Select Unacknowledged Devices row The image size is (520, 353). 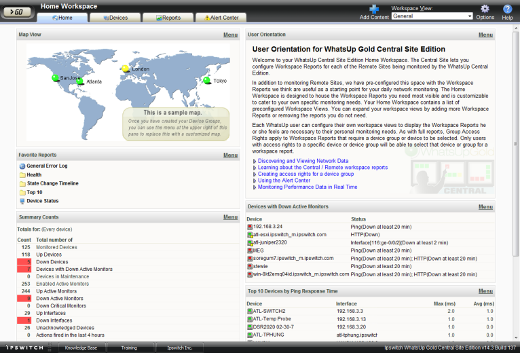click(x=128, y=327)
